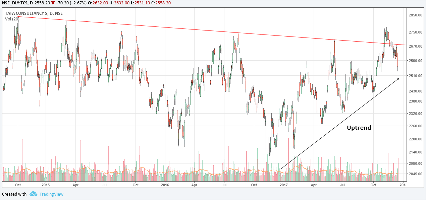Click the Uptrend text annotation

click(x=359, y=128)
